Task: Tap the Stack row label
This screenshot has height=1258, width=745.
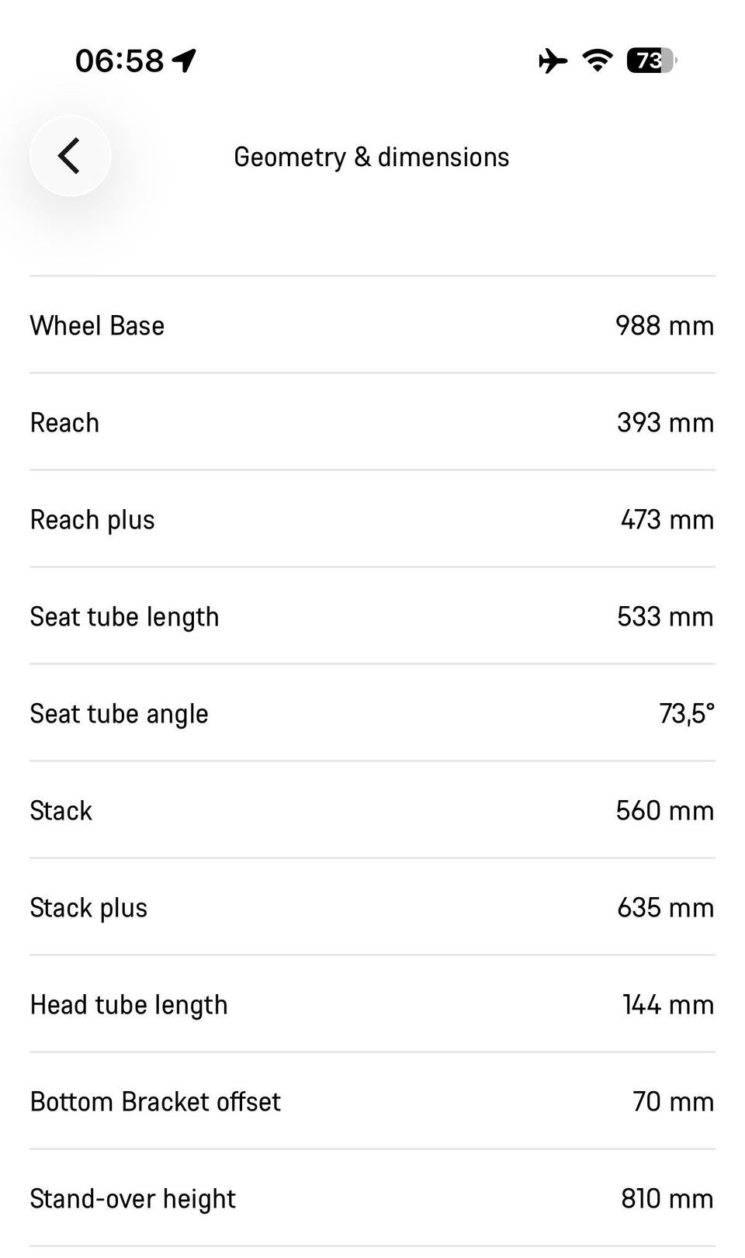Action: coord(61,810)
